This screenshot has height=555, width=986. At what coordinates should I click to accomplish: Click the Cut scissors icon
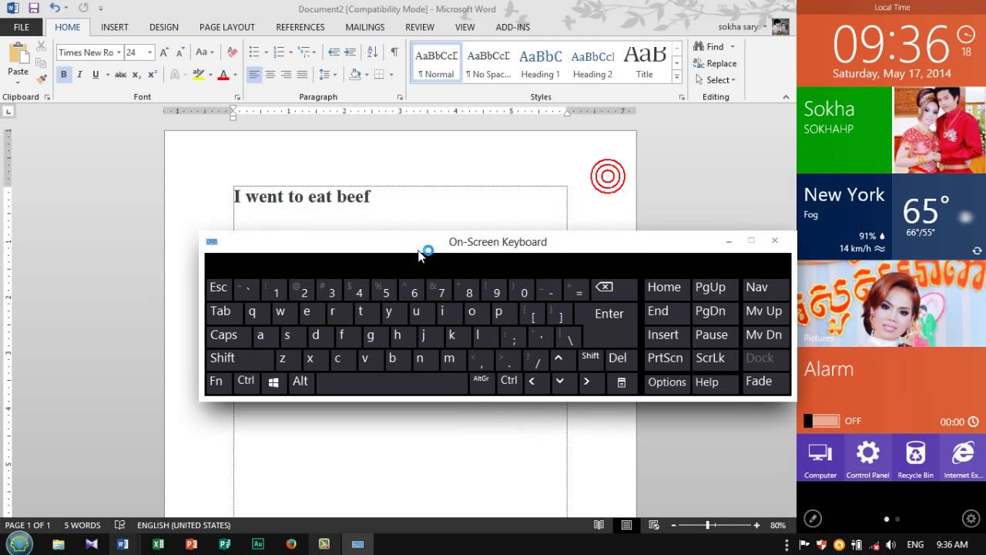pos(42,47)
